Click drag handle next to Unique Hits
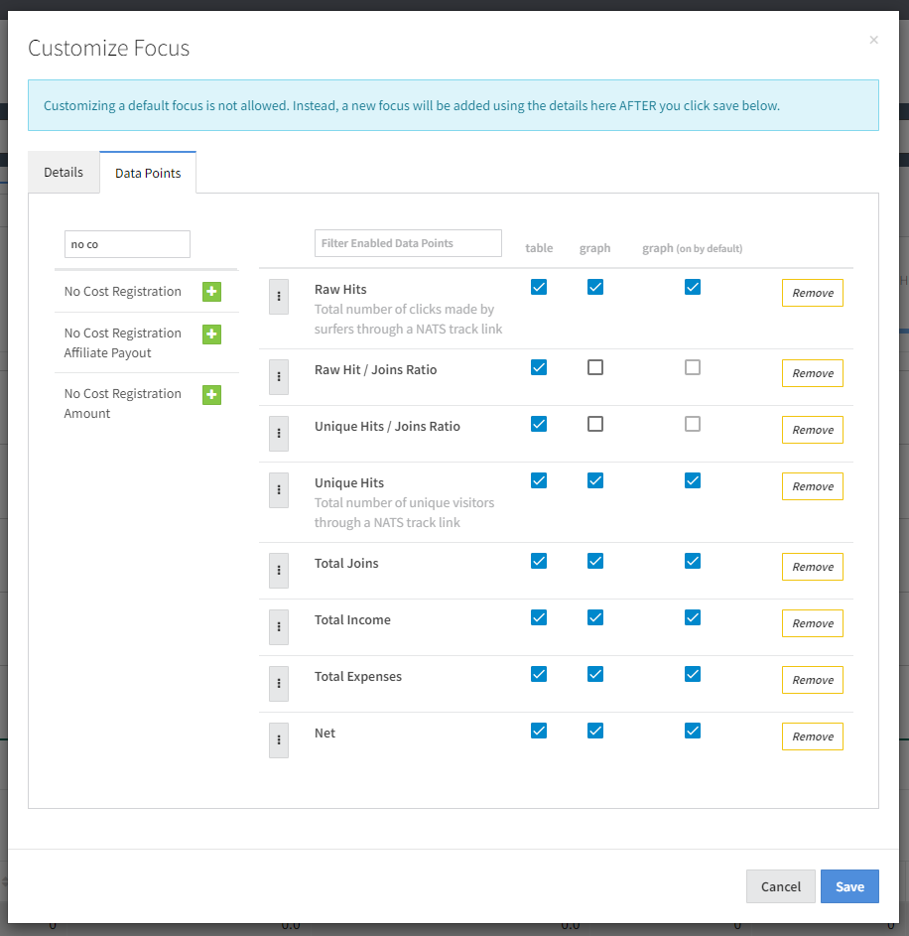The width and height of the screenshot is (909, 936). point(279,490)
